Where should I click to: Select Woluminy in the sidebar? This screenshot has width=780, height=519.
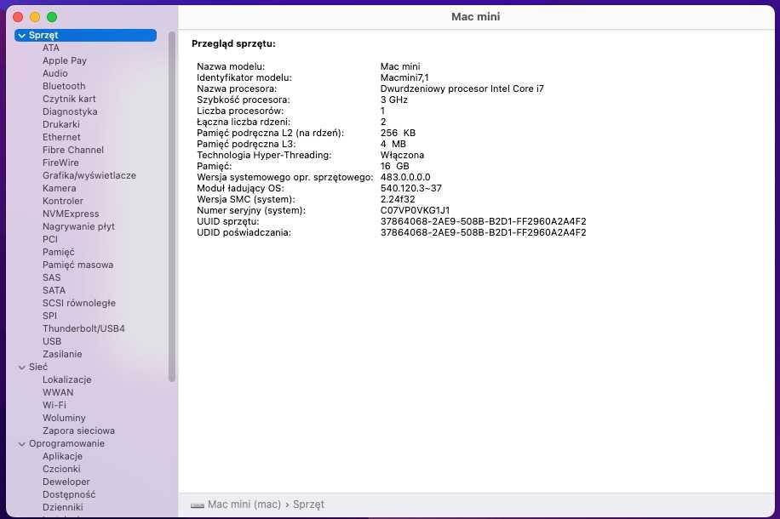click(64, 418)
